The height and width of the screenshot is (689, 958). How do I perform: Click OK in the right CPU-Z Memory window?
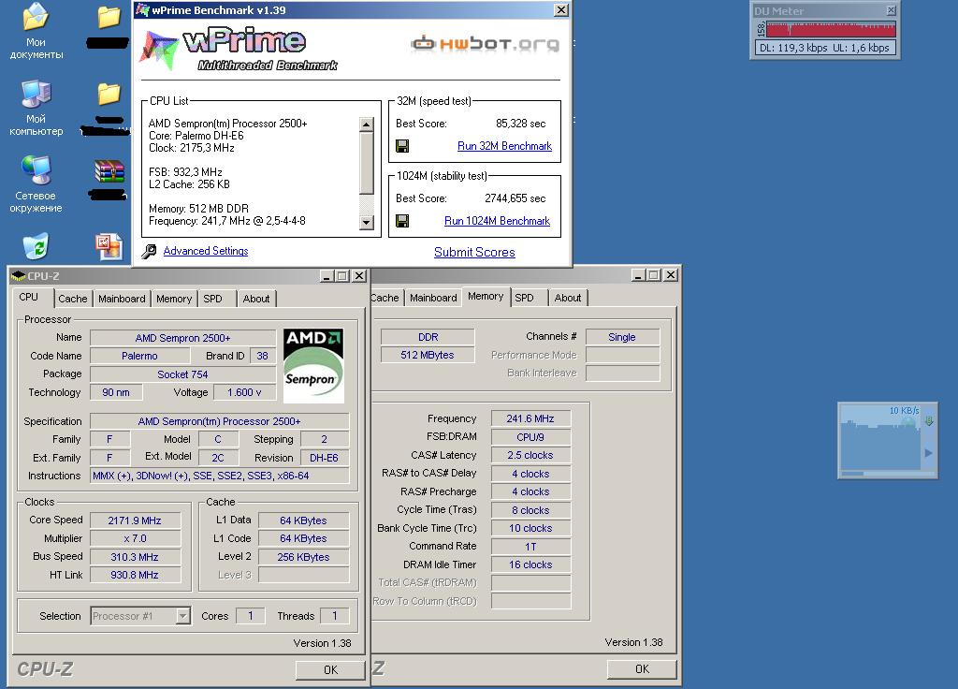click(642, 669)
